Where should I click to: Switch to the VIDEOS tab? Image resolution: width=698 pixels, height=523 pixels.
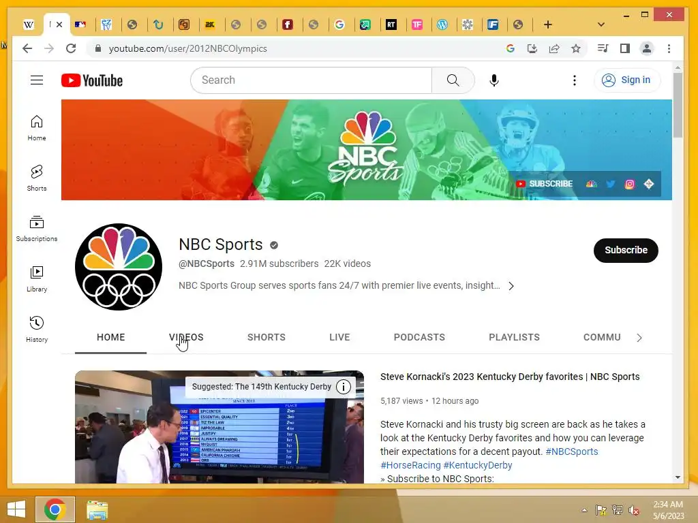[186, 337]
